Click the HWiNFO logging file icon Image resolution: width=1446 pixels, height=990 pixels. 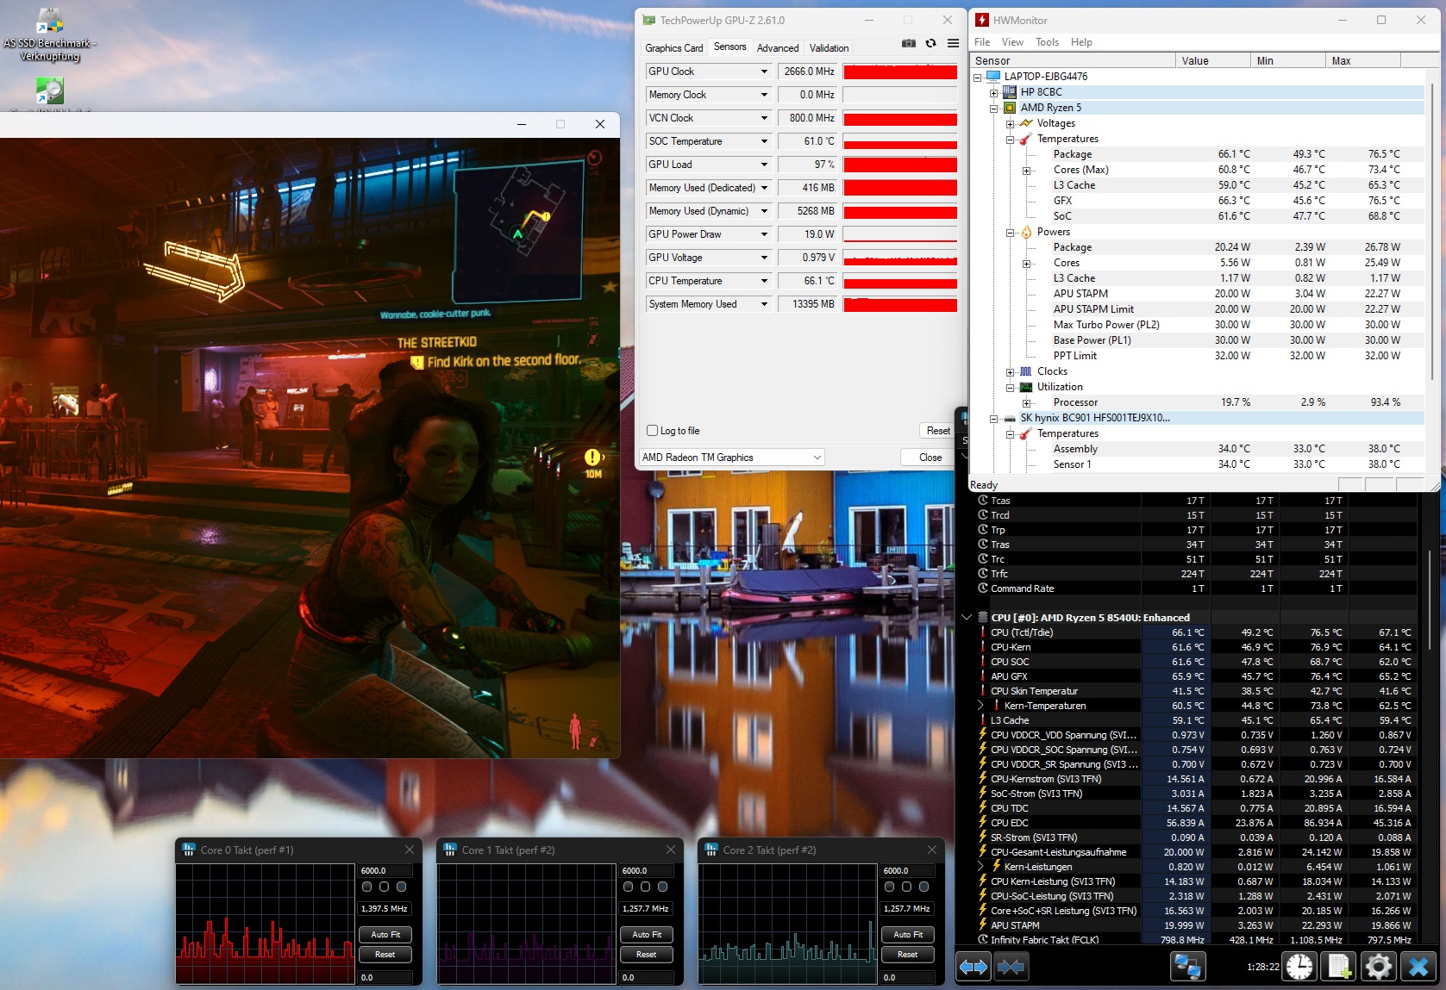point(1339,967)
